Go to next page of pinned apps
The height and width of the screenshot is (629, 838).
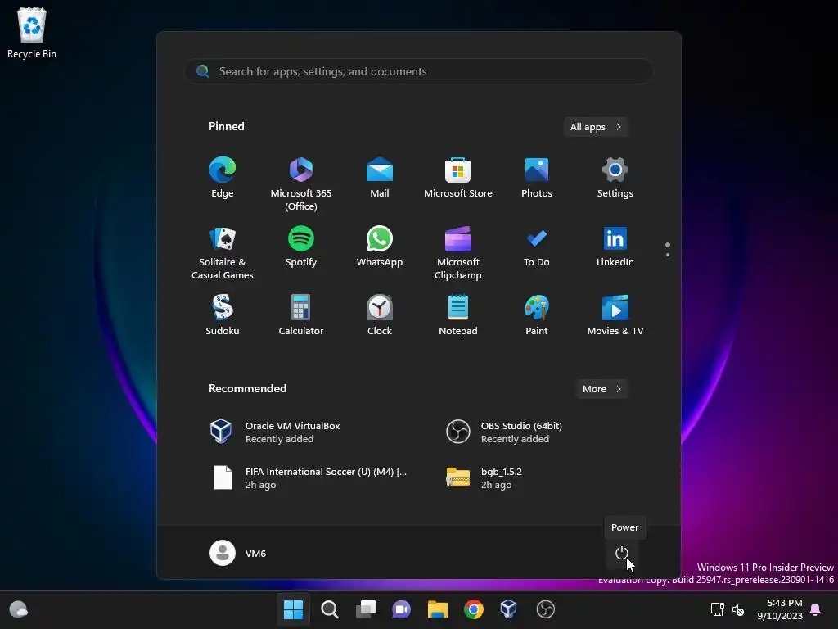668,255
